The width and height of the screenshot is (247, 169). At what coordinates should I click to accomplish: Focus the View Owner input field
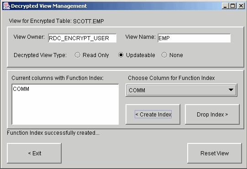coord(82,38)
